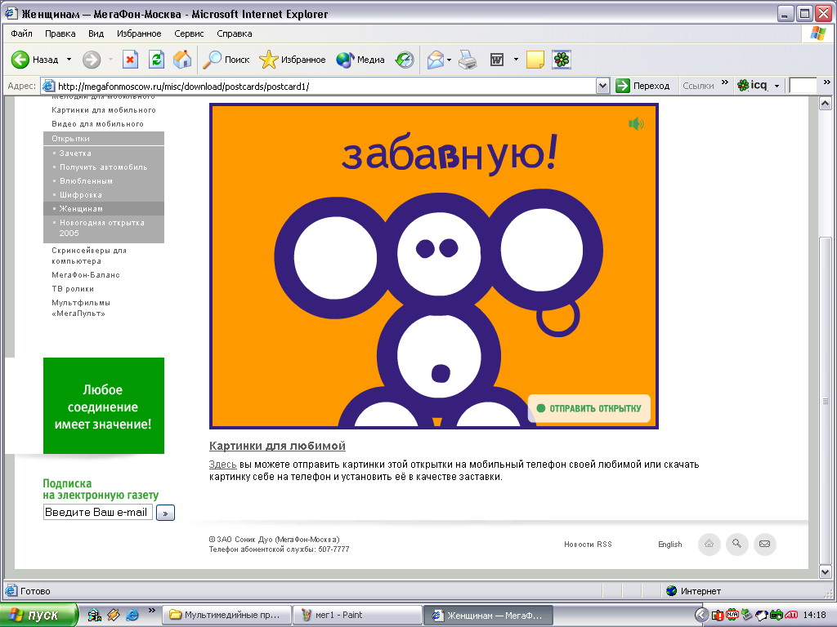Open the History toolbar icon
The image size is (837, 627).
[405, 60]
